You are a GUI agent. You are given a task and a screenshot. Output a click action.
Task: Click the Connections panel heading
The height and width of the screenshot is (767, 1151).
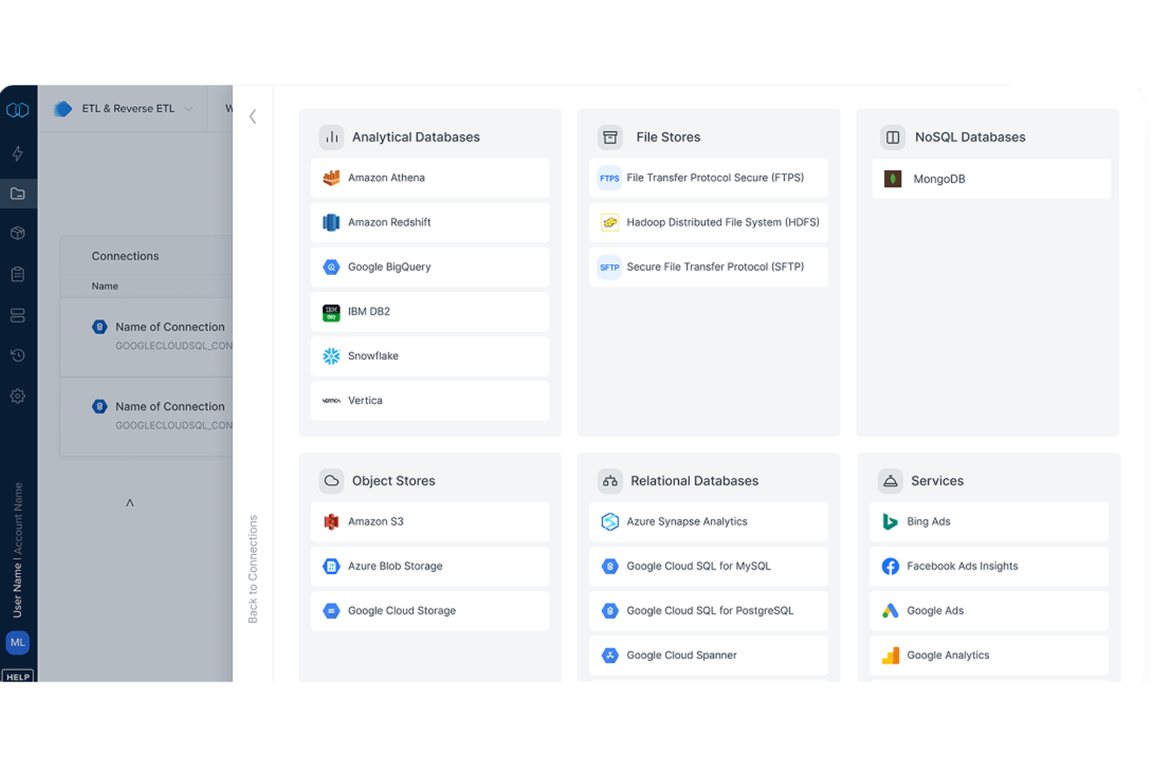[125, 256]
